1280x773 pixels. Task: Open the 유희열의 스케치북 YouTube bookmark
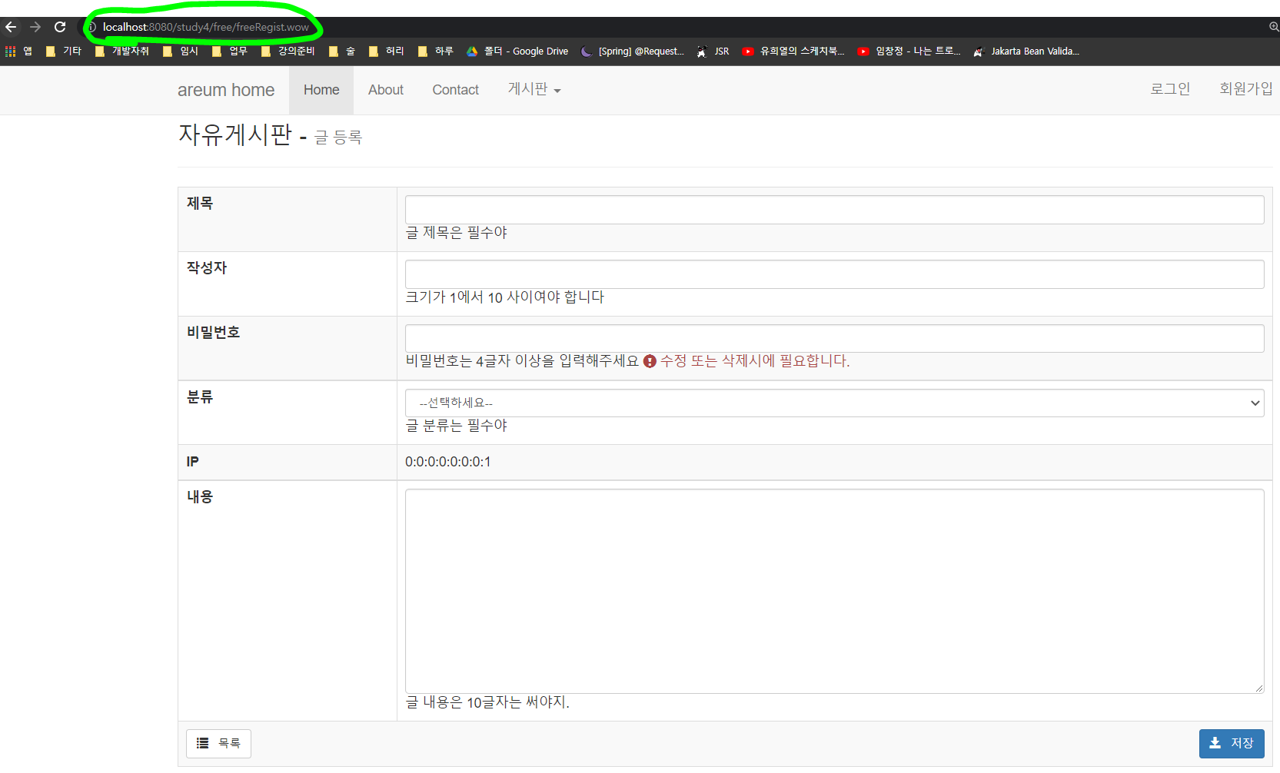(x=793, y=51)
